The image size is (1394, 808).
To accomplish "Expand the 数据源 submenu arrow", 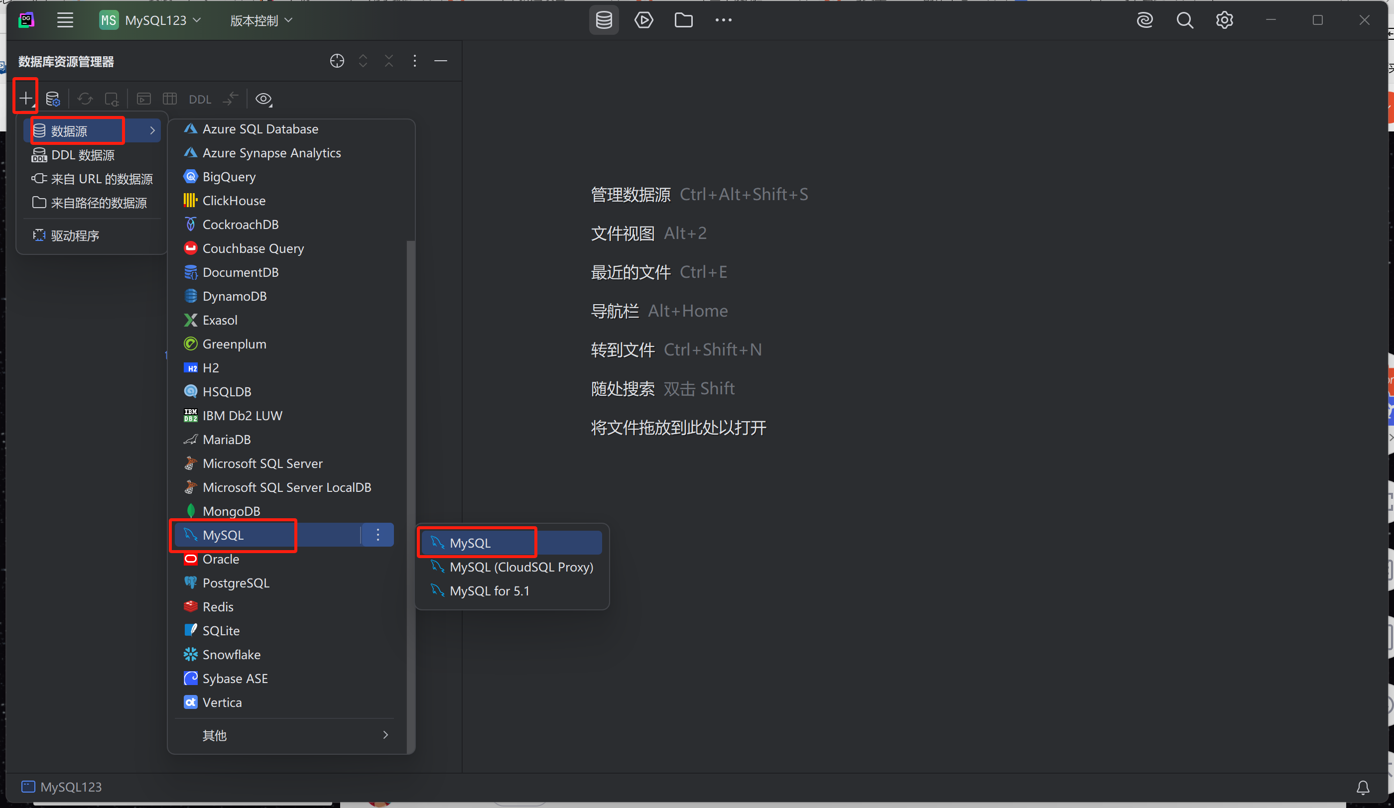I will [x=152, y=131].
